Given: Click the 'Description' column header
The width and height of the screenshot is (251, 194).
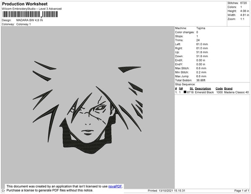Looking at the screenshot, I should [x=203, y=89].
